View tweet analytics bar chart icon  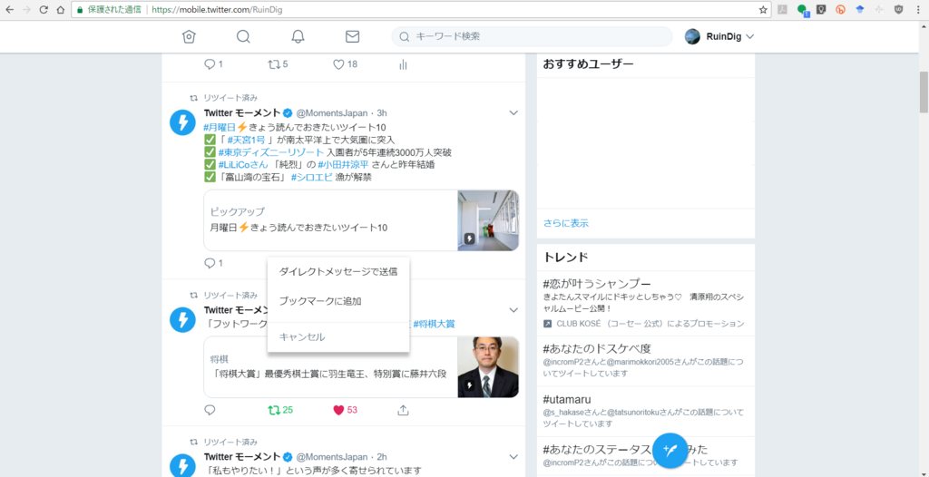pyautogui.click(x=404, y=64)
